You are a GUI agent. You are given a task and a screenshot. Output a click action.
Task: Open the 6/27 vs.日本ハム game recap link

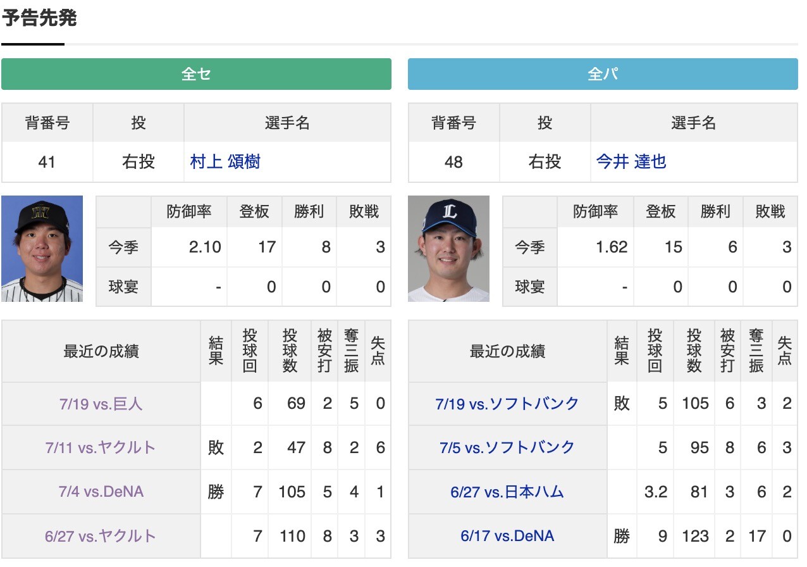click(x=507, y=492)
